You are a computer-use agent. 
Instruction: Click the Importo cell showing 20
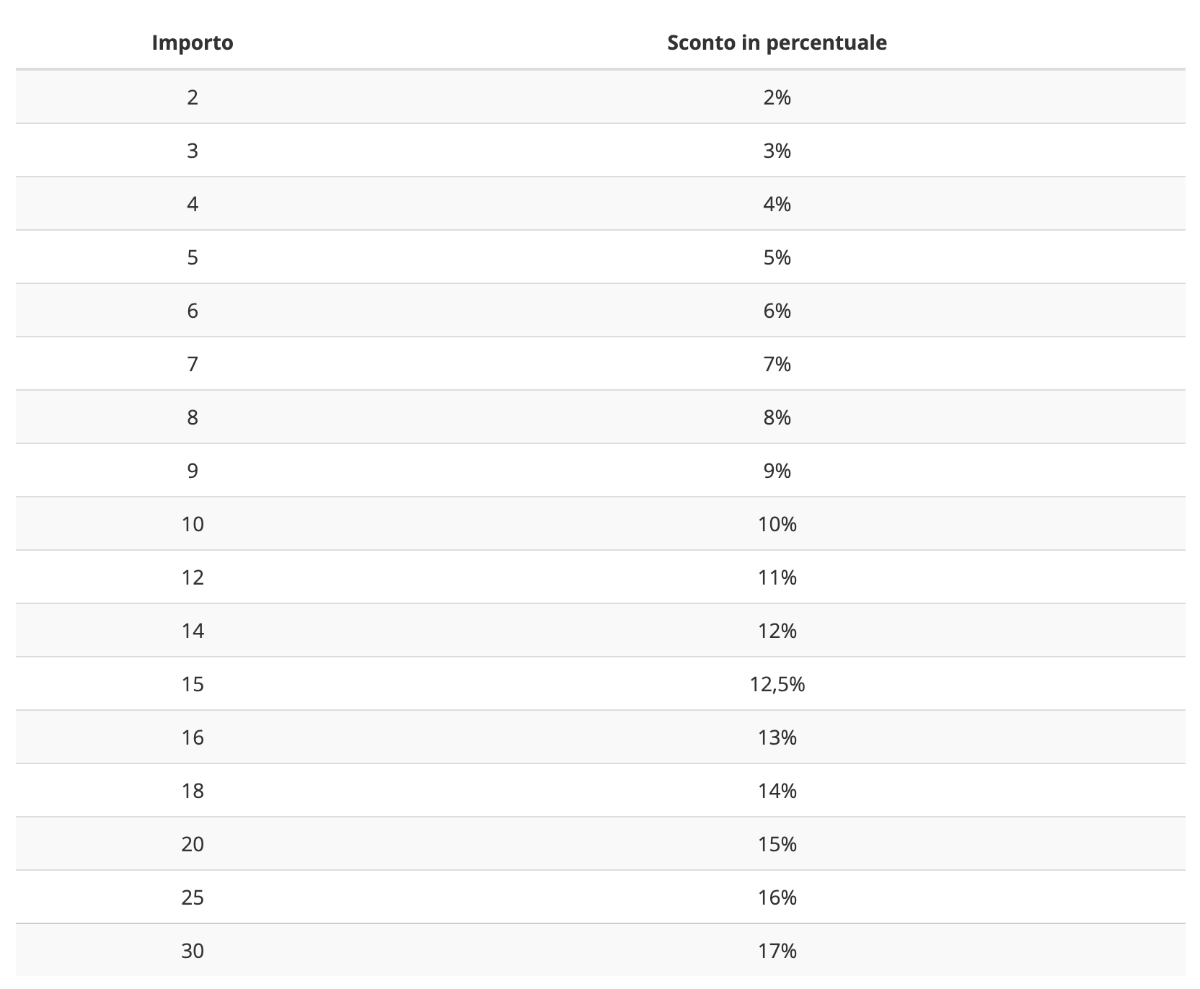(193, 844)
